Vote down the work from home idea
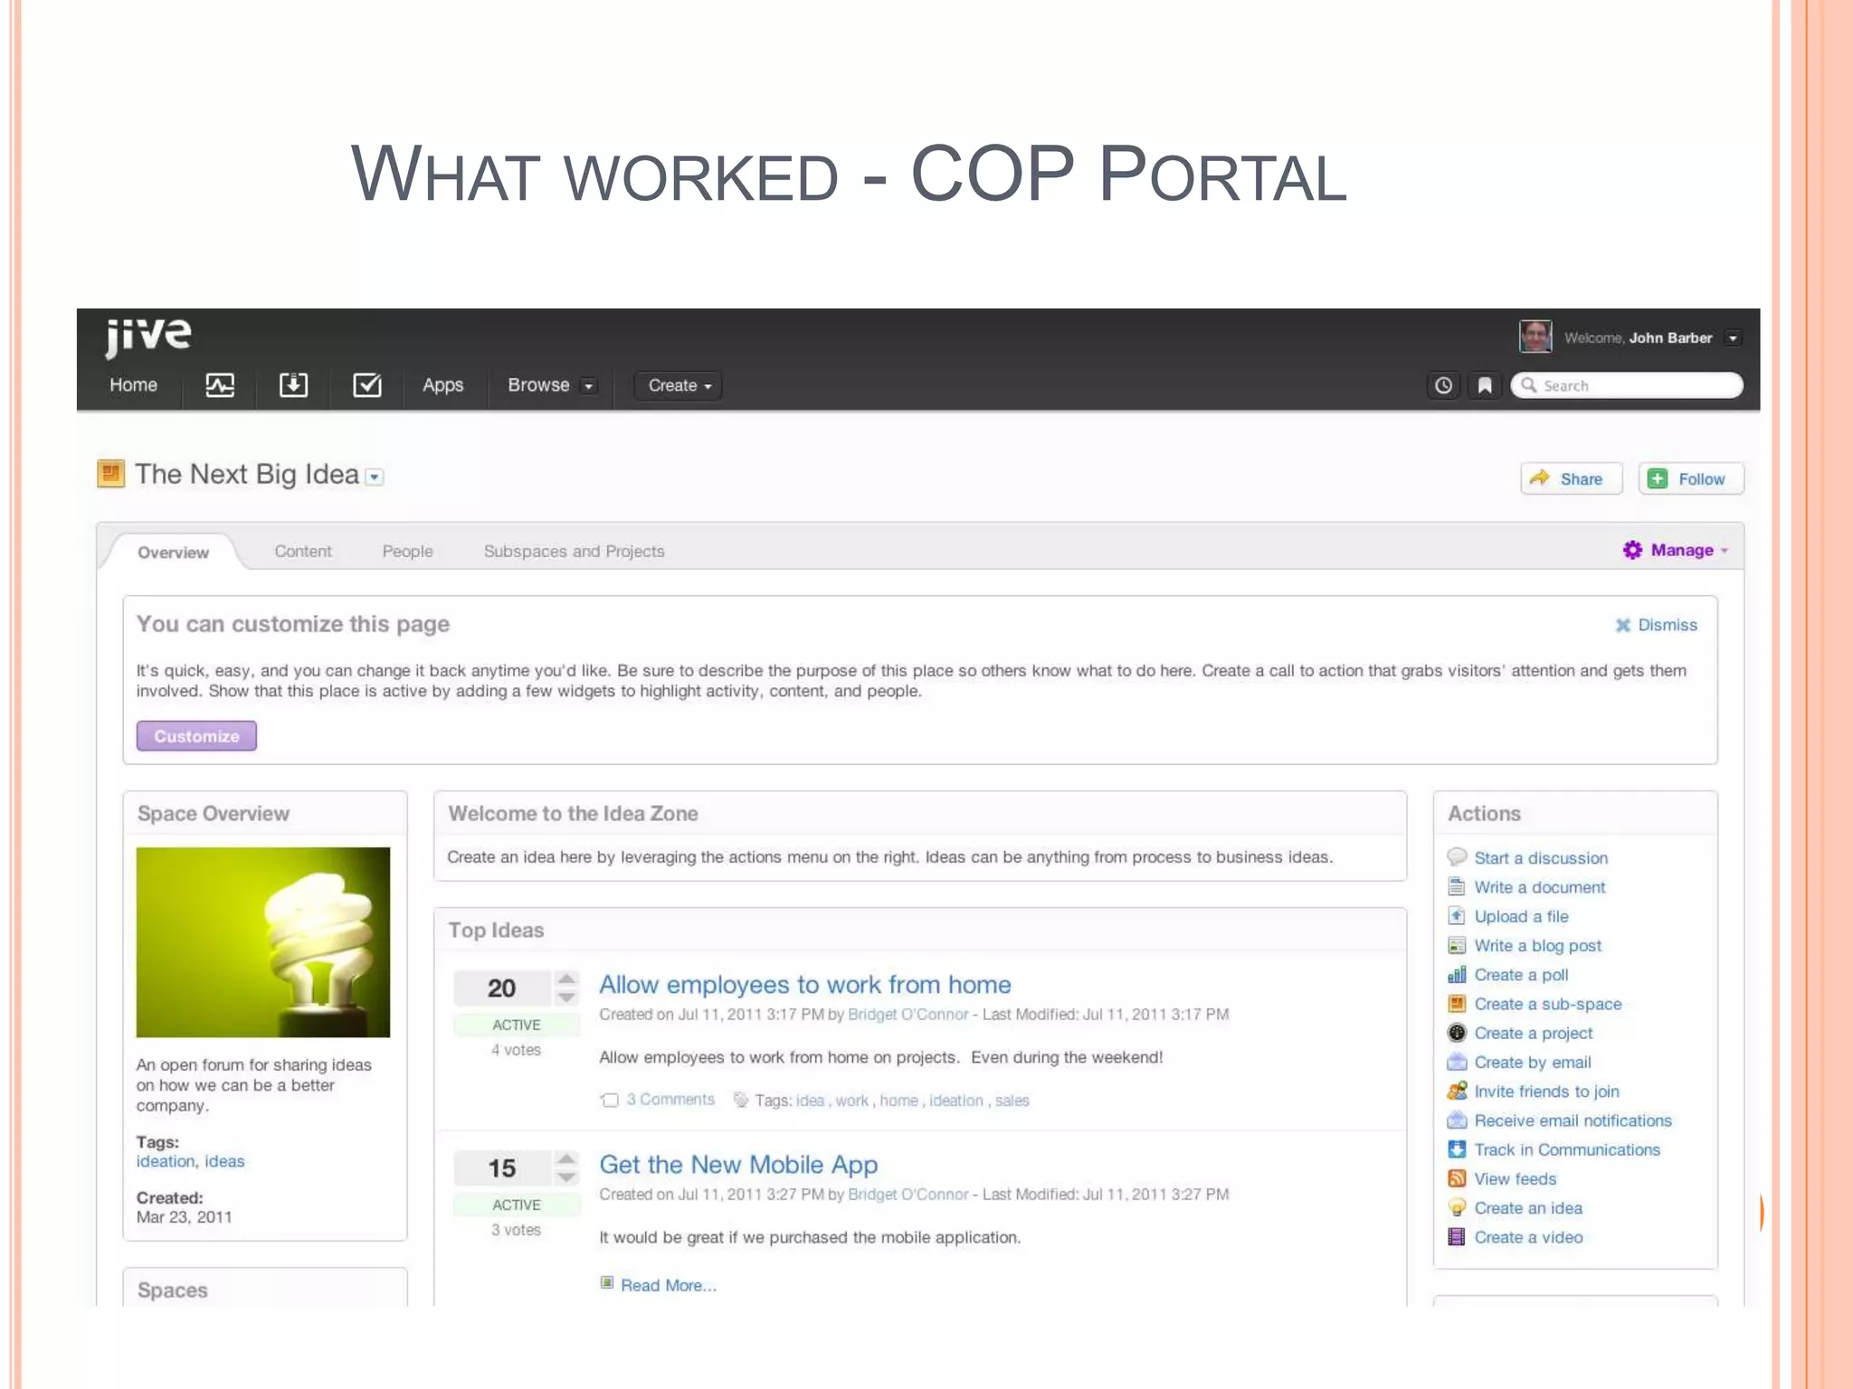1853x1389 pixels. coord(566,997)
